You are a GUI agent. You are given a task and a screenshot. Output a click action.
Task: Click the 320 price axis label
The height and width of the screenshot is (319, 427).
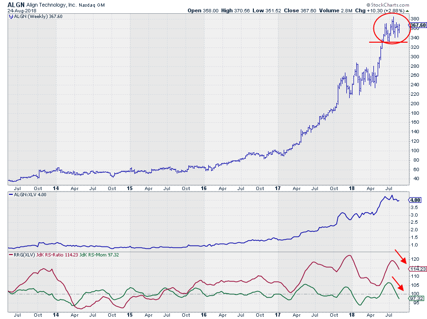pos(415,47)
